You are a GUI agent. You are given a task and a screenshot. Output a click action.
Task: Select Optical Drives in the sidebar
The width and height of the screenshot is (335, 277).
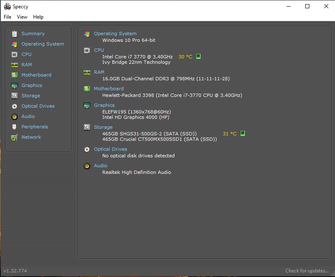[38, 106]
